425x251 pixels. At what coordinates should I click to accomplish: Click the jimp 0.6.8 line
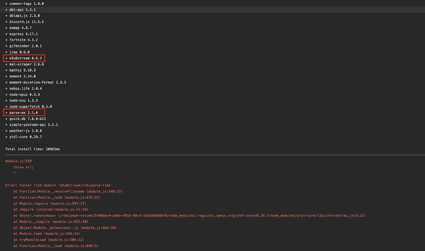pos(18,52)
